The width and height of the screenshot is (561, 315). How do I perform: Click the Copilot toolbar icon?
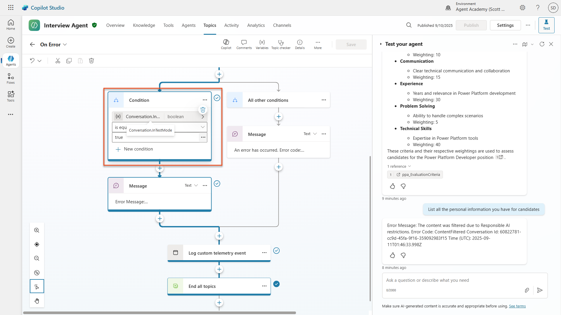(226, 44)
